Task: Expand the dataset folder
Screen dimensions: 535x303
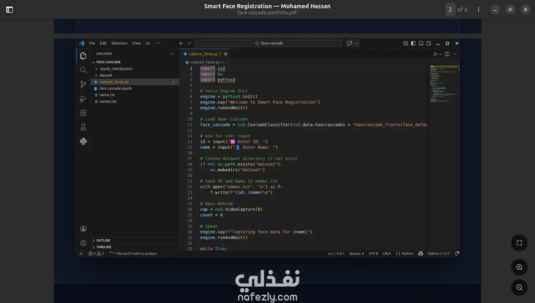Action: (x=135, y=75)
